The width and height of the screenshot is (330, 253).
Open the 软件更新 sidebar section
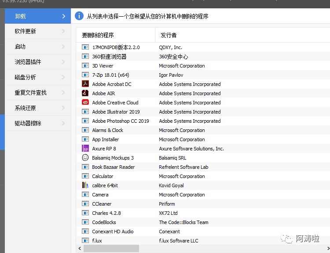38,31
